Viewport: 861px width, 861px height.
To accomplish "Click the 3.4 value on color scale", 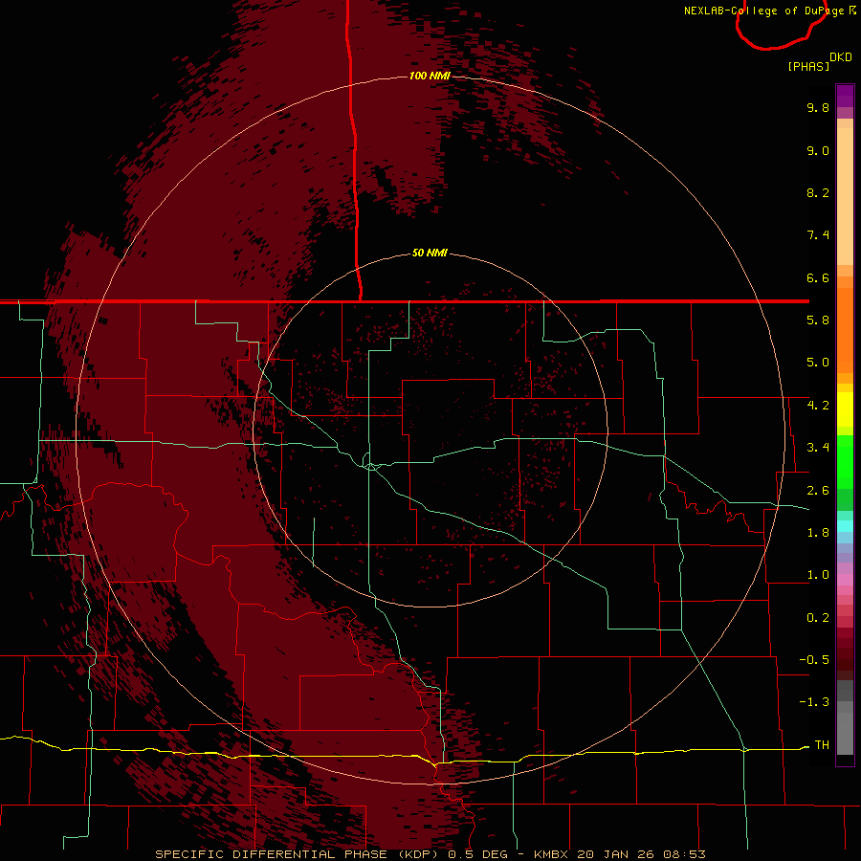I will point(818,448).
